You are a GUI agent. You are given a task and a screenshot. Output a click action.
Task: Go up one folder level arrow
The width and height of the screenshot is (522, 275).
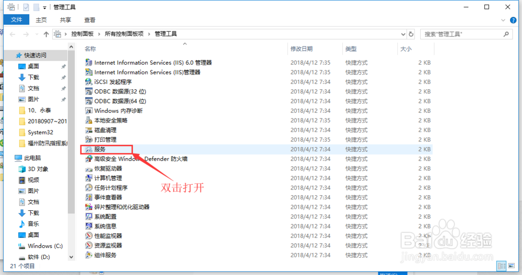pos(46,34)
